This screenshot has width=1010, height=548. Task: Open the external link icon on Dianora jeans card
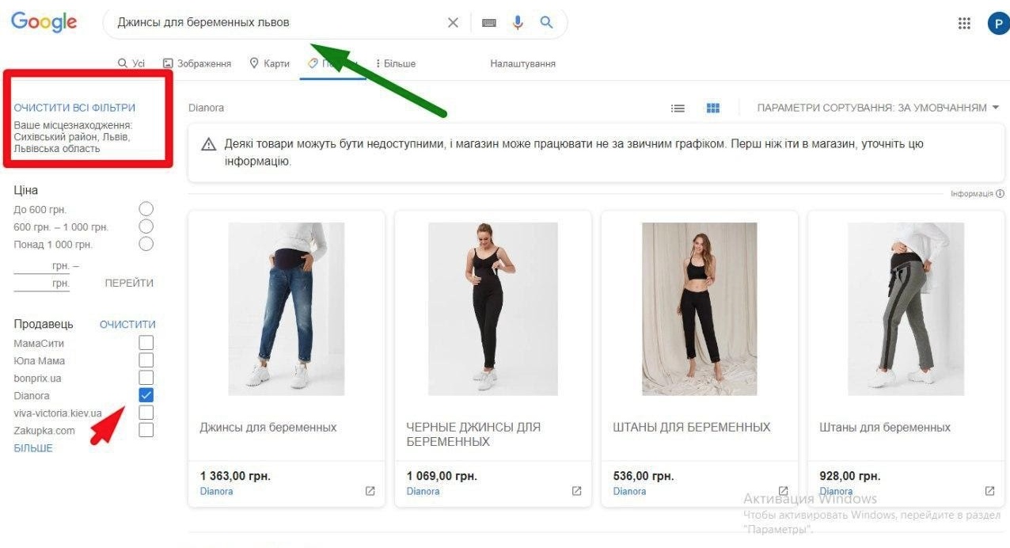point(369,491)
